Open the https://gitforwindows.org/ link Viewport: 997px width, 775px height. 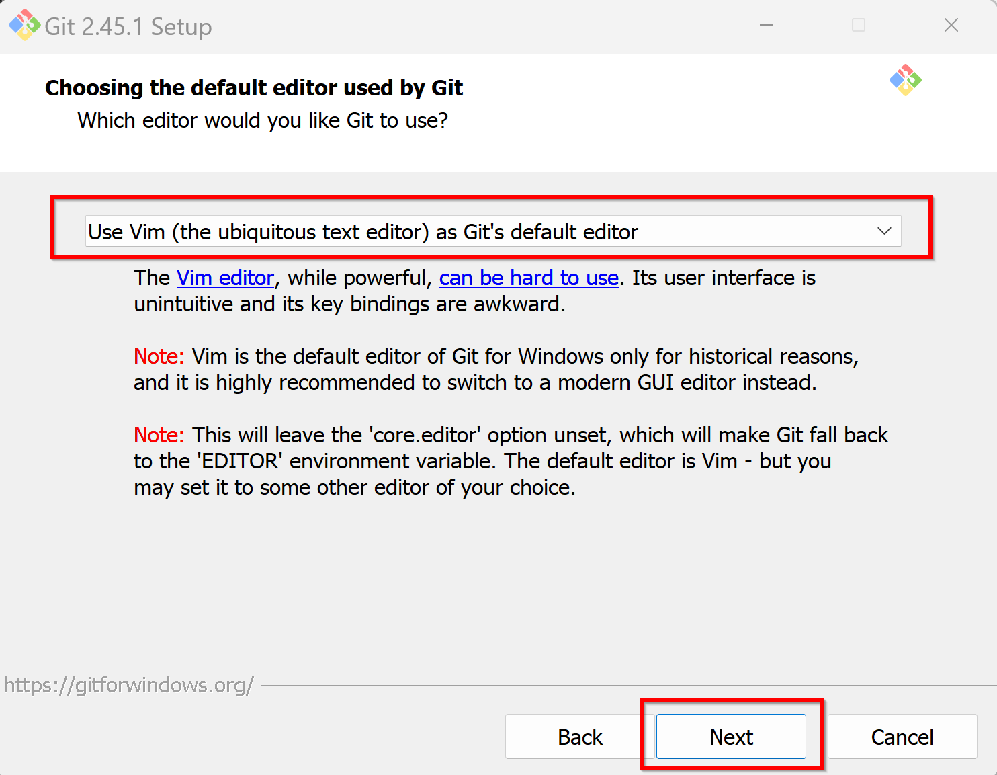[129, 685]
